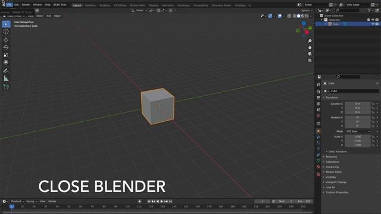The width and height of the screenshot is (381, 214).
Task: Jump to the timeline end frame
Action: click(170, 202)
